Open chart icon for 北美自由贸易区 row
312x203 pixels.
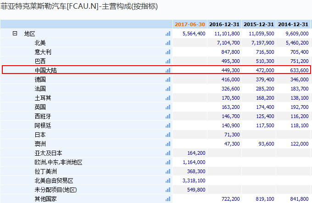[x=168, y=180]
